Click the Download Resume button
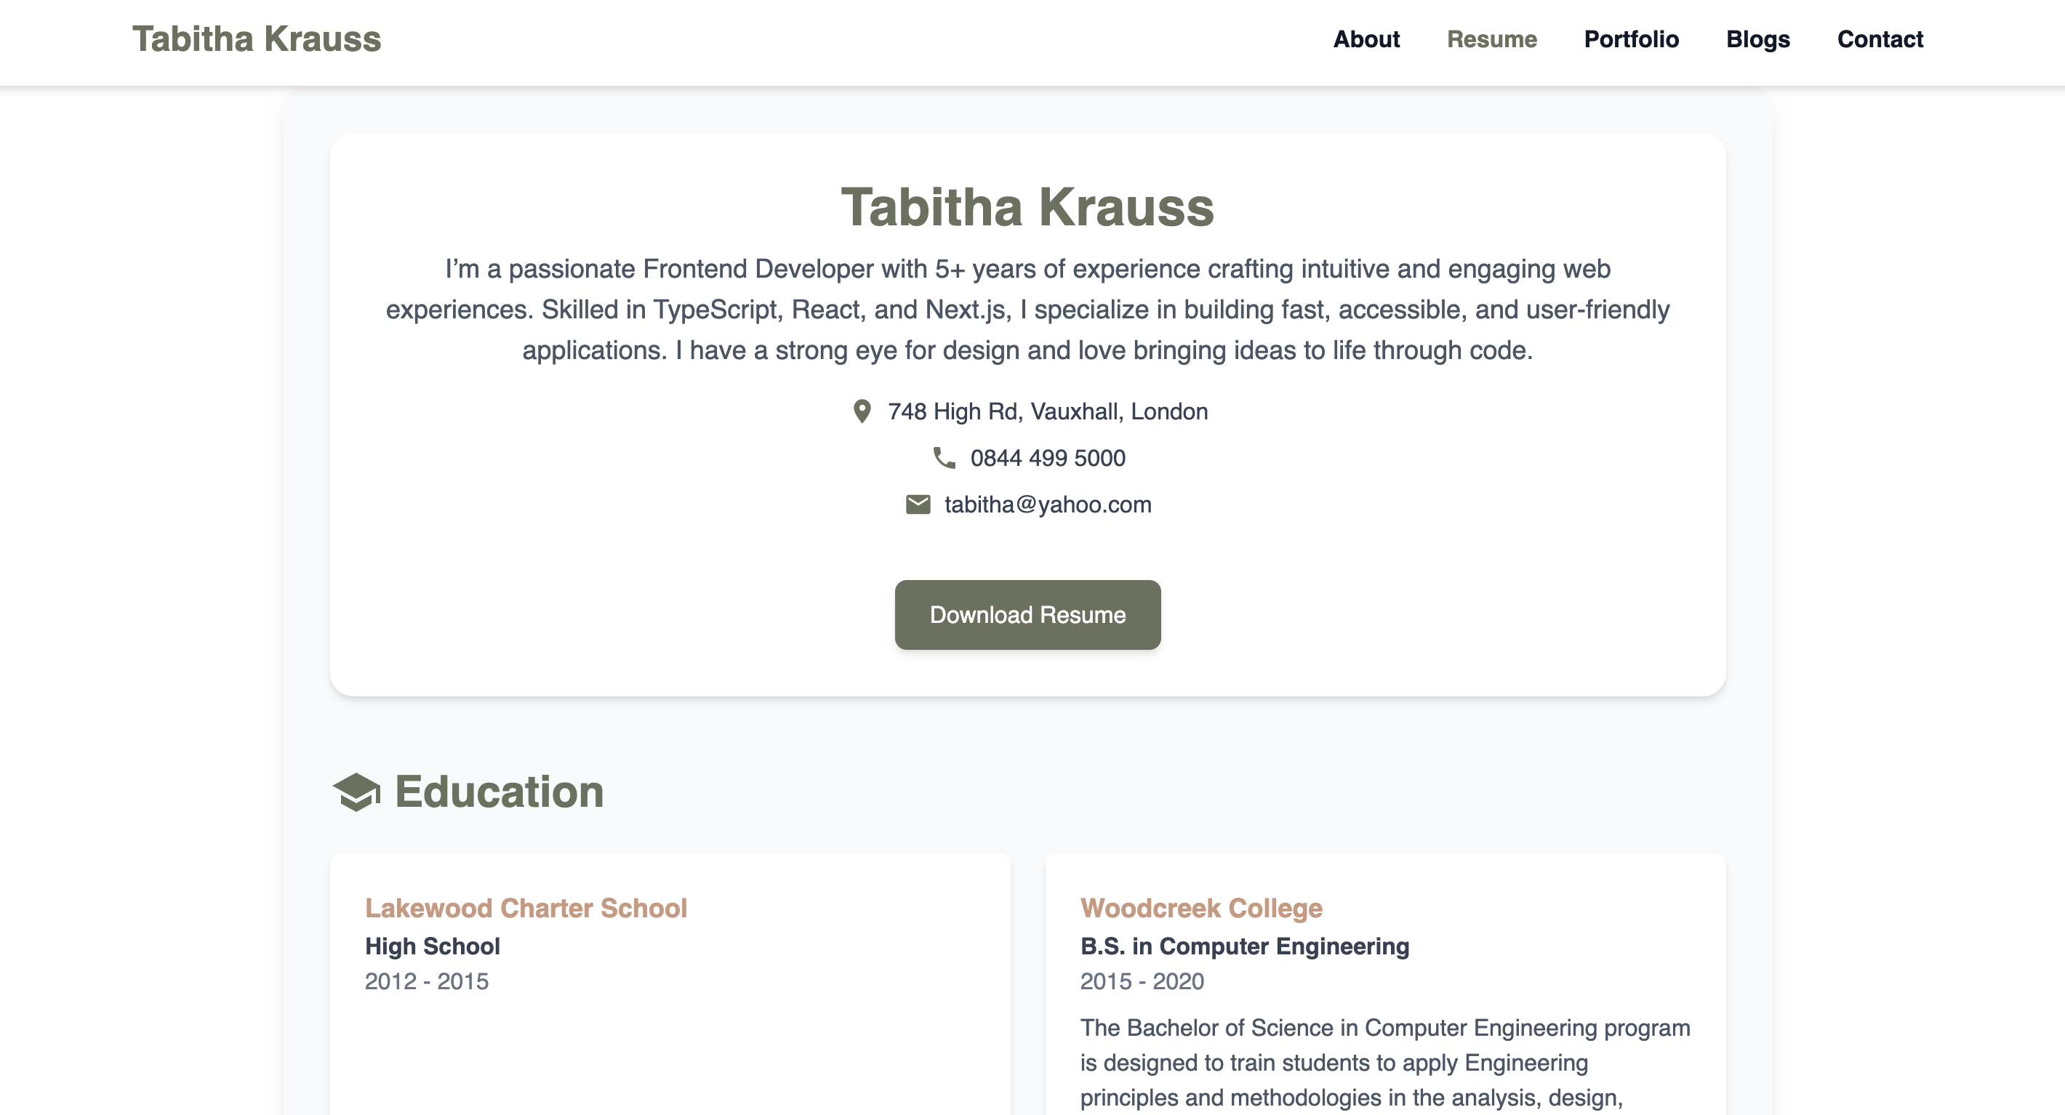Viewport: 2065px width, 1115px height. [x=1027, y=615]
